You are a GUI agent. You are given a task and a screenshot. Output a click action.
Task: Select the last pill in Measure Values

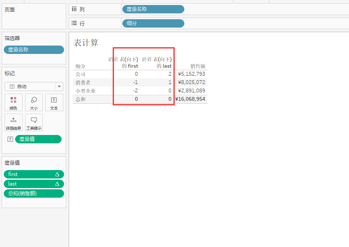(x=34, y=184)
